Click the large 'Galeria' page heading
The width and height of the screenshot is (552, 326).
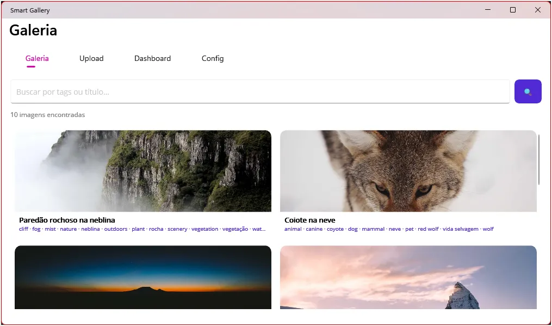coord(33,30)
